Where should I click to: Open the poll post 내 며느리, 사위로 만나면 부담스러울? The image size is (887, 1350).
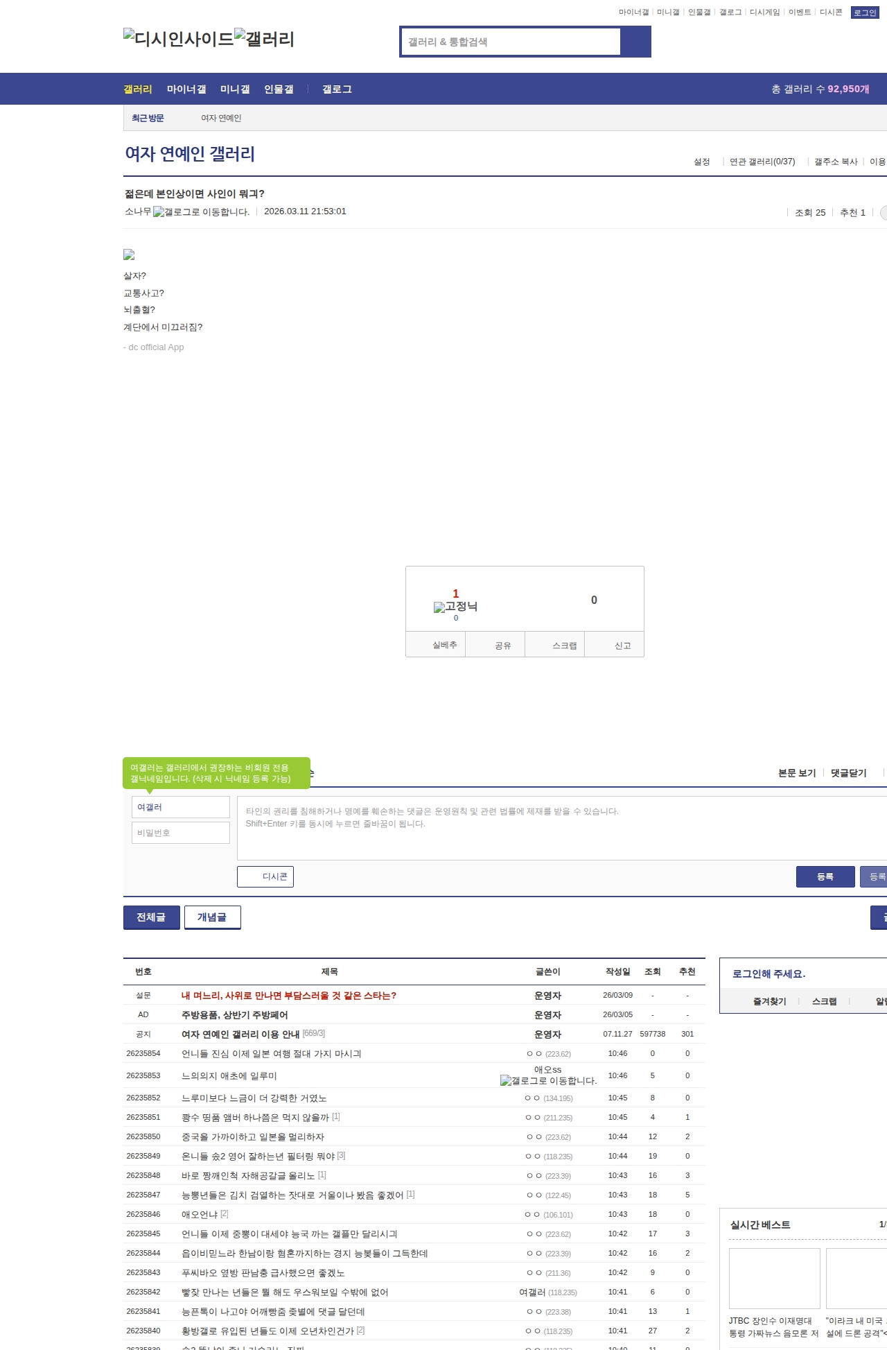[x=289, y=995]
